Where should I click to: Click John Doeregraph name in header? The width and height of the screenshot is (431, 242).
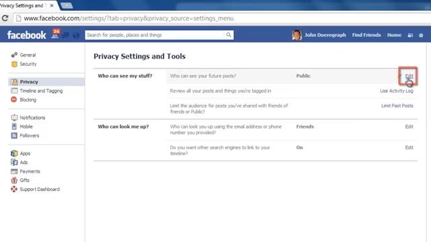[x=325, y=35]
